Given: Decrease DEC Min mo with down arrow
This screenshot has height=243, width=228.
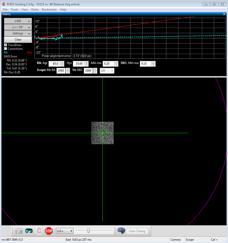Looking at the screenshot, I should (154, 65).
